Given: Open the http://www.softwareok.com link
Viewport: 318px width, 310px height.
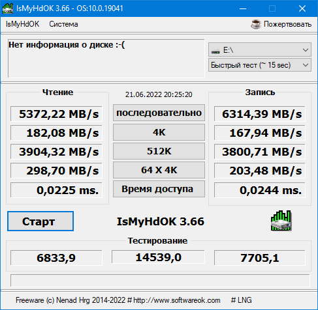Looking at the screenshot, I should click(x=176, y=300).
